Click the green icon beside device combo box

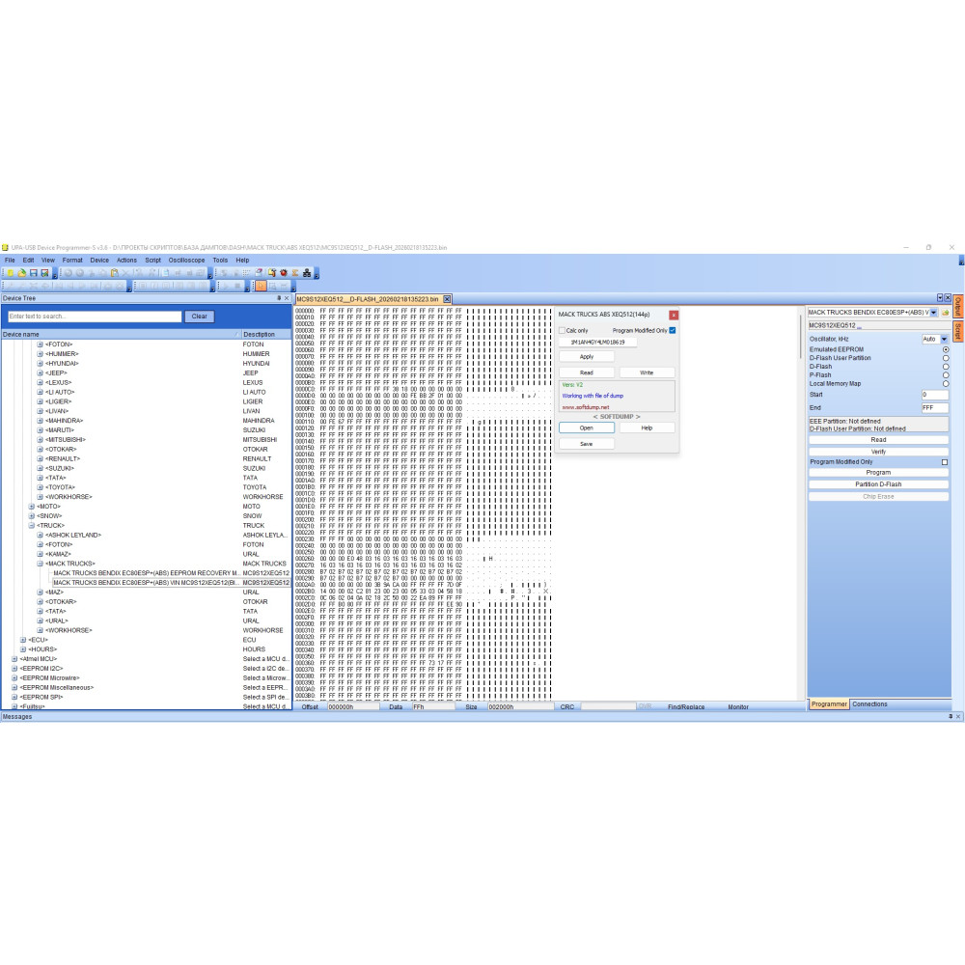point(946,313)
